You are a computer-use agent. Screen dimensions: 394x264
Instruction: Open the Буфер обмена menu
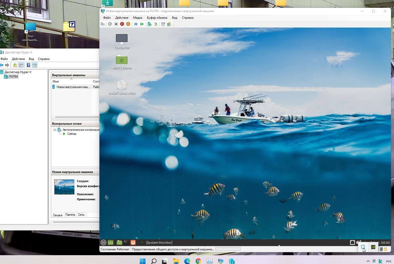[x=157, y=18]
